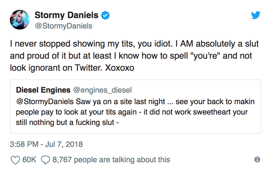Click the speech bubble reply icon
Image resolution: width=271 pixels, height=171 pixels.
(x=46, y=160)
